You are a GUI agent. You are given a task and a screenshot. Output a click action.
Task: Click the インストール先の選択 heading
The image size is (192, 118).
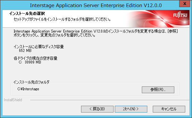tap(27, 14)
